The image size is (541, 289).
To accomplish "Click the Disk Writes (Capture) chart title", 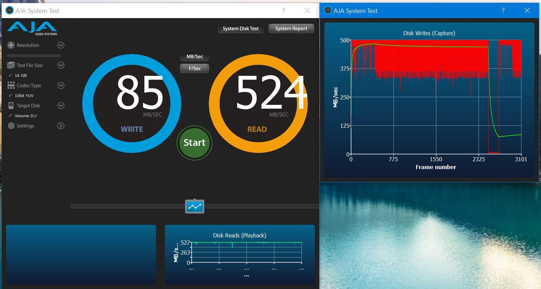I will pyautogui.click(x=429, y=33).
